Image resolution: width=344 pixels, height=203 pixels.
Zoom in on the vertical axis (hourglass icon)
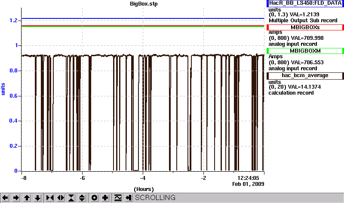point(71,198)
